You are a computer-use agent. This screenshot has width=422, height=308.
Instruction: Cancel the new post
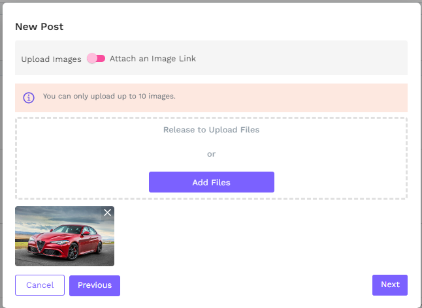40,285
